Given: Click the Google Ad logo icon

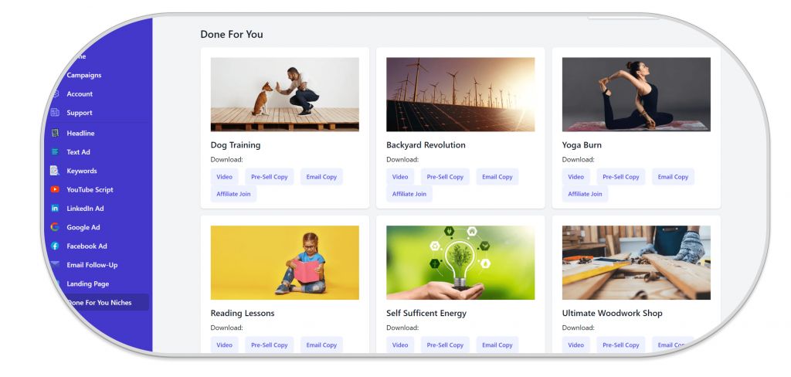Looking at the screenshot, I should tap(55, 227).
